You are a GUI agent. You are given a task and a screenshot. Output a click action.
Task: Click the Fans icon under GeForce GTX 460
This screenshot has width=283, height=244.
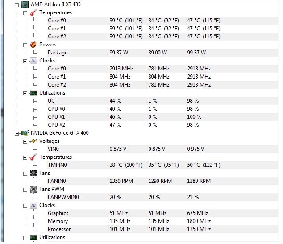coord(33,173)
